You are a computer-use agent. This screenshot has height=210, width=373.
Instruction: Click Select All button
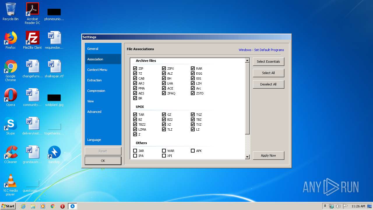point(268,73)
